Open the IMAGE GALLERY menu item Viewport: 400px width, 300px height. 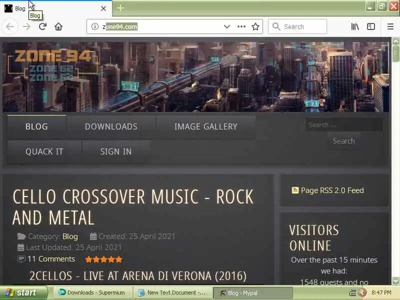[205, 126]
